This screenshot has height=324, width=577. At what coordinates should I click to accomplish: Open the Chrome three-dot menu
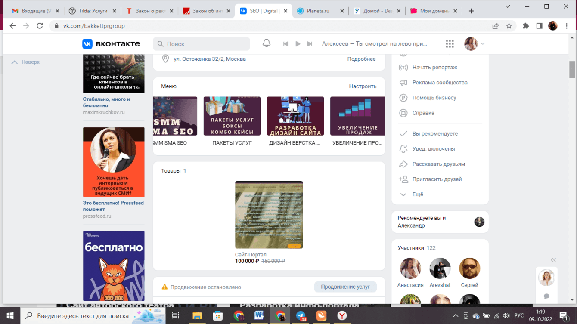(567, 26)
